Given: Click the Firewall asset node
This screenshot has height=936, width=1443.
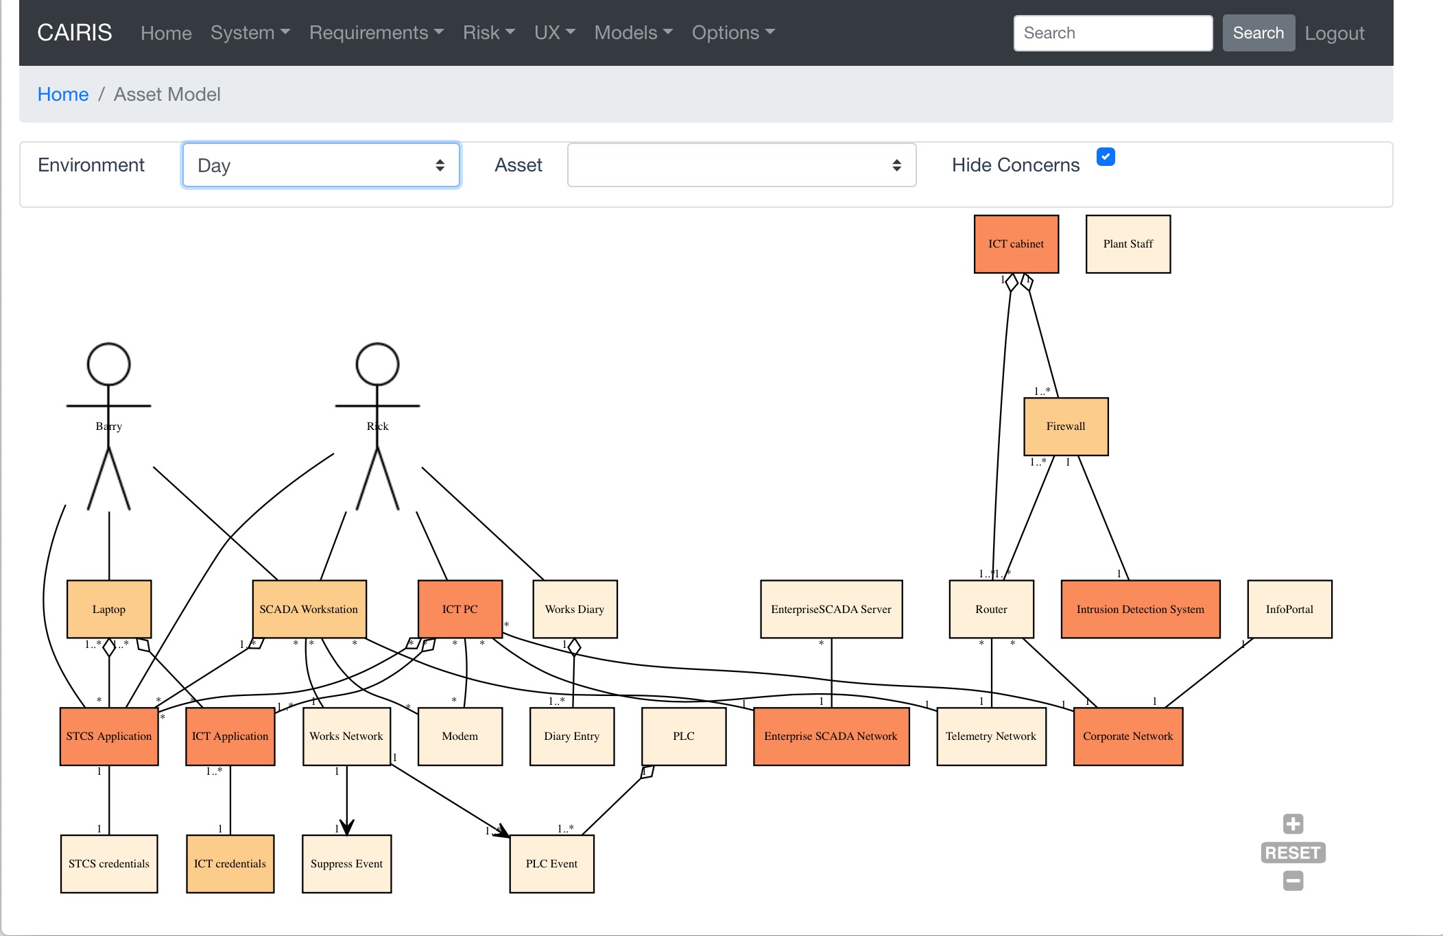Looking at the screenshot, I should 1066,427.
